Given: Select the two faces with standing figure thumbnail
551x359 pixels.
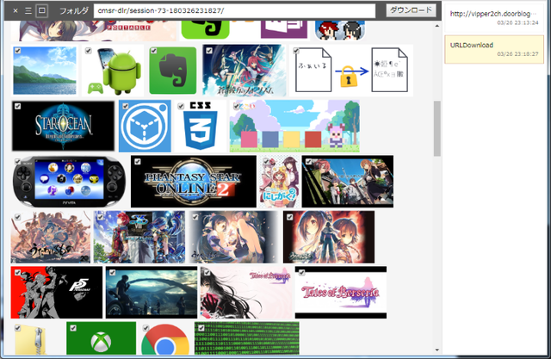Looking at the screenshot, I should tap(329, 237).
